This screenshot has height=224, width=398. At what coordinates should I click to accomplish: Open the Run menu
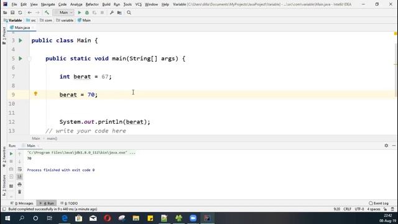(x=117, y=4)
